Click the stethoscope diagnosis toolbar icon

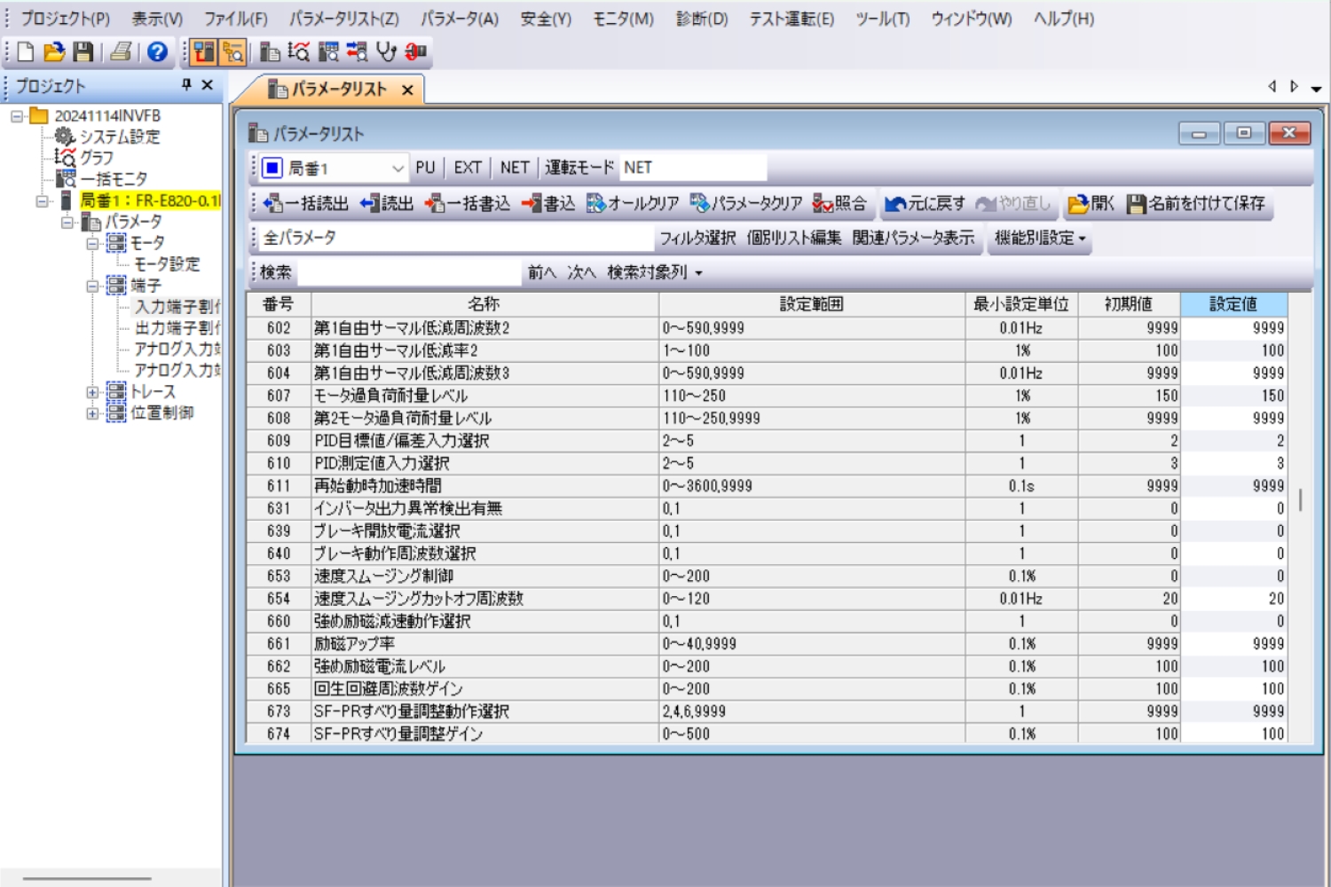[x=386, y=52]
